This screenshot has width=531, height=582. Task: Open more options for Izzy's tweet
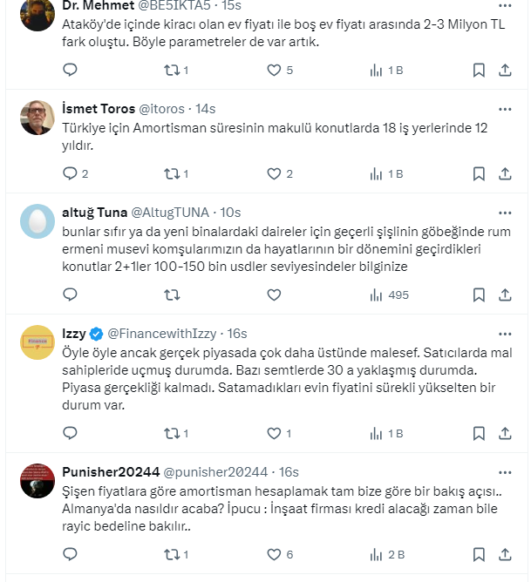pos(504,333)
